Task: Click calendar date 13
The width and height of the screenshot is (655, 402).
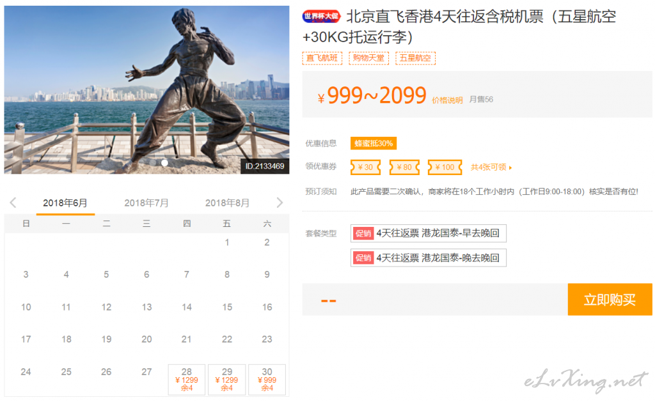Action: click(x=146, y=307)
